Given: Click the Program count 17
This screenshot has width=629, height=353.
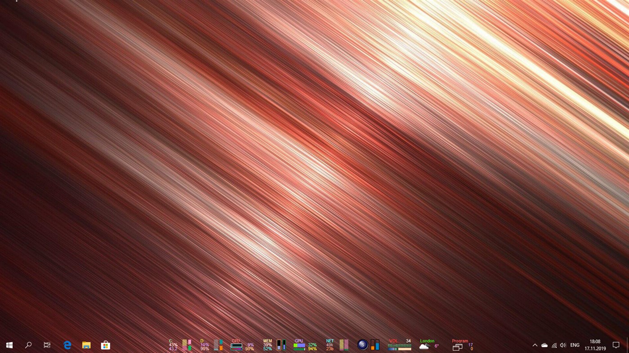Looking at the screenshot, I should pos(471,345).
